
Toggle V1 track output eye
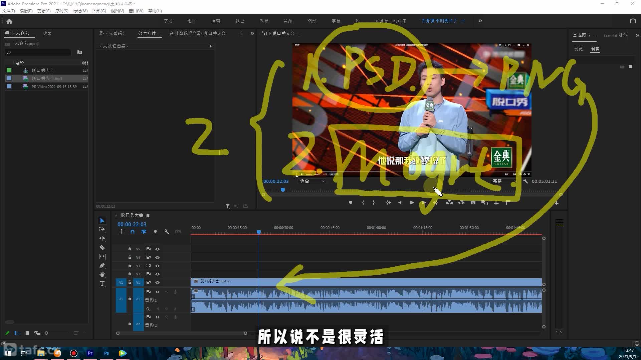pos(157,282)
